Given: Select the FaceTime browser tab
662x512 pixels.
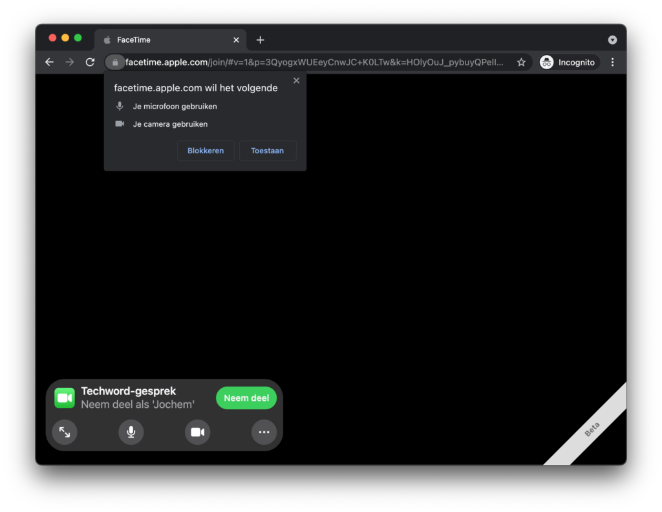Looking at the screenshot, I should point(171,39).
